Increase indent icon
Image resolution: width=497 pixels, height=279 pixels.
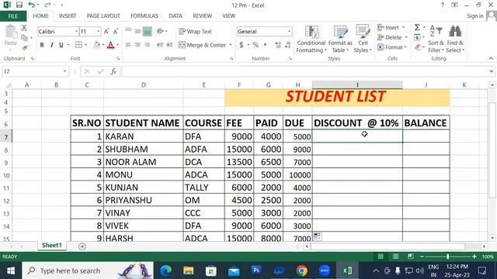[x=169, y=45]
